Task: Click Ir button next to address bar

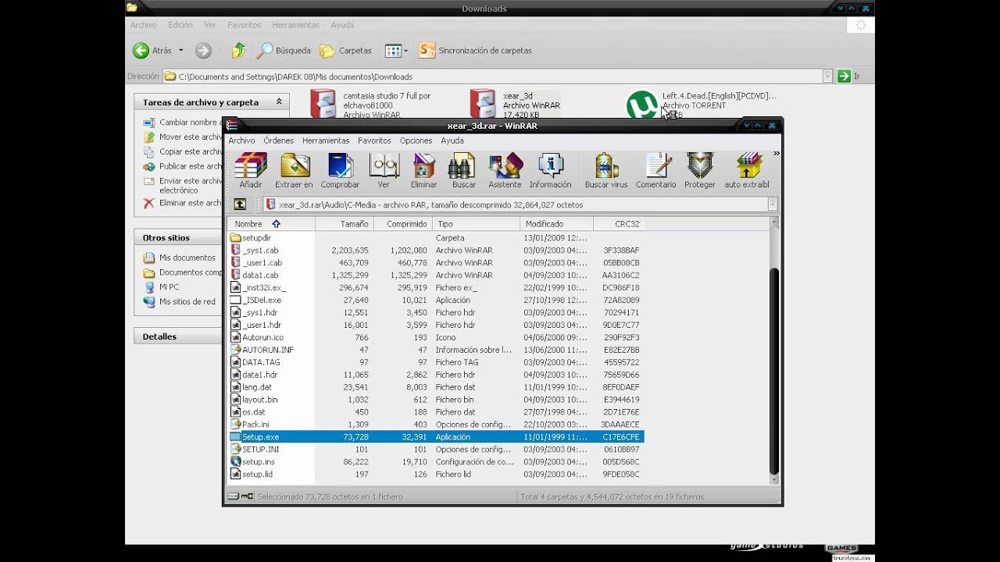Action: (848, 76)
